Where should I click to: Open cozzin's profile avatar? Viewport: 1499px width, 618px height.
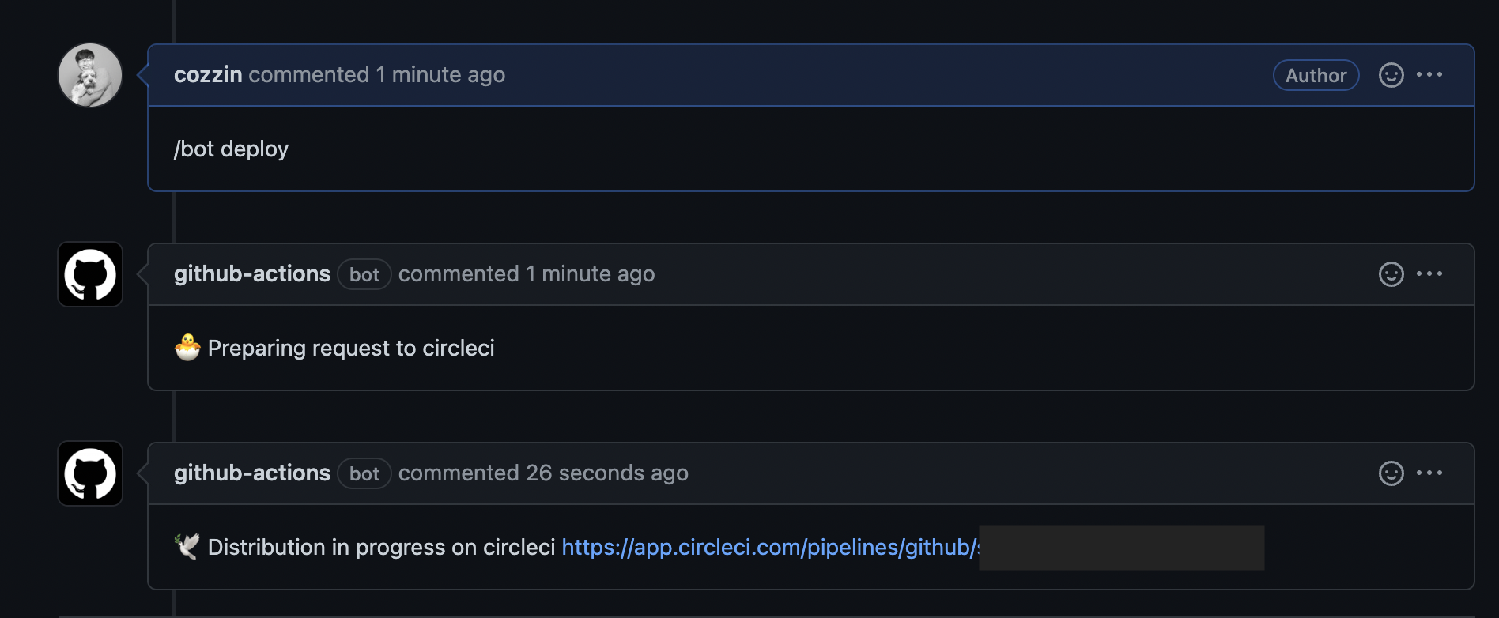pos(90,75)
